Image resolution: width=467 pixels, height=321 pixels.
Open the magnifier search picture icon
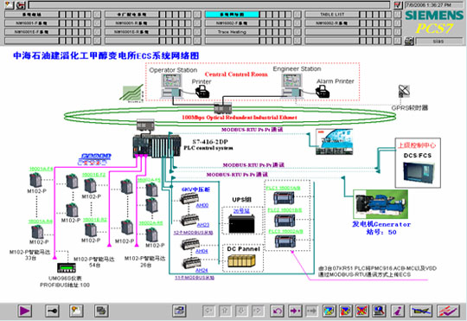click(379, 311)
